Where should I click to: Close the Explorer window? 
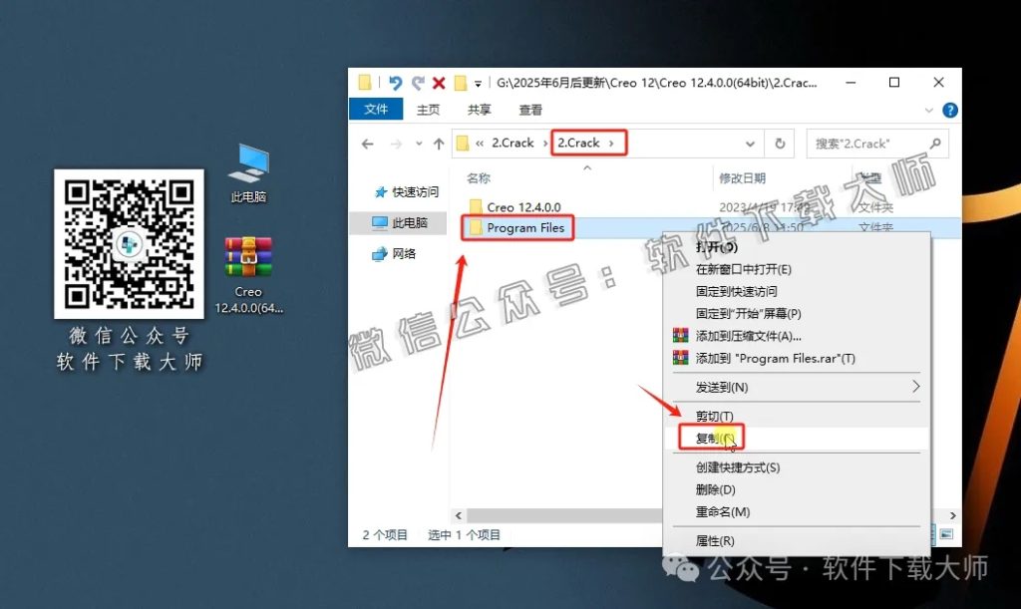[x=938, y=83]
